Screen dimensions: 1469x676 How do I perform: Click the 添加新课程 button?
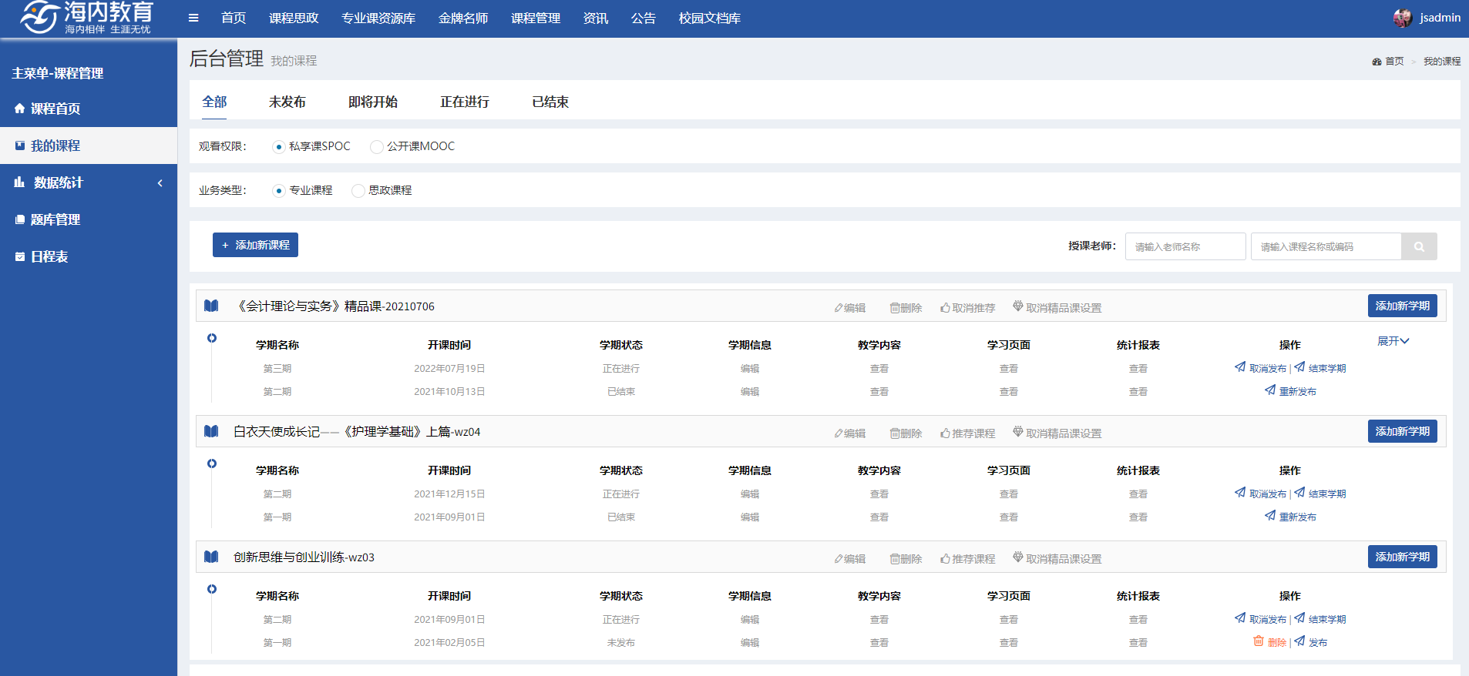[x=255, y=245]
